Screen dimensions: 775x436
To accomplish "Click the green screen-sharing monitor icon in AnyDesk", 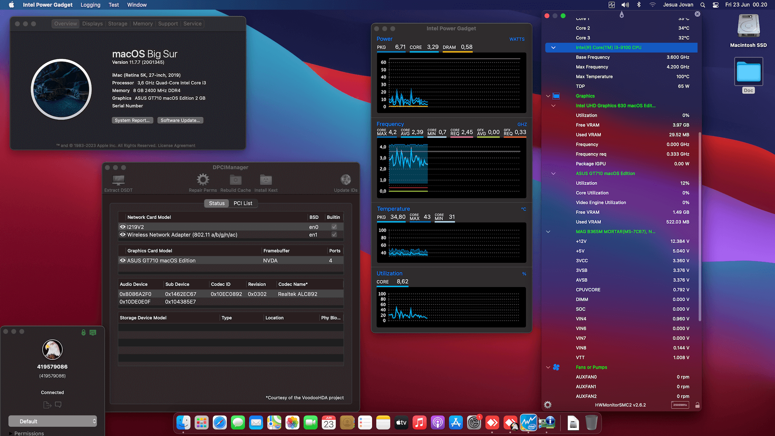I will [93, 333].
